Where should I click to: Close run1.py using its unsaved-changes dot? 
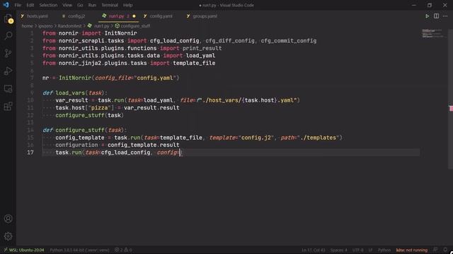[134, 16]
